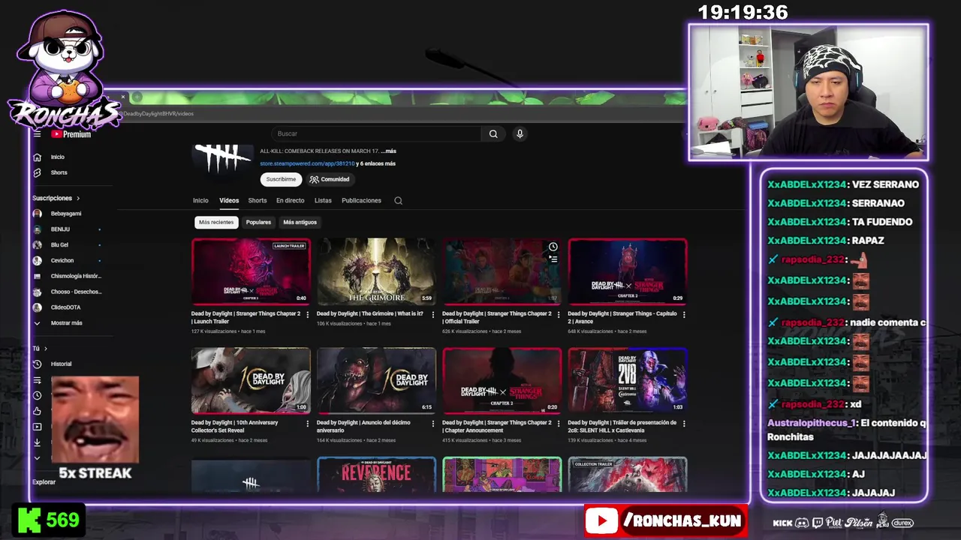This screenshot has width=961, height=540.
Task: Click the Suscribirme button
Action: pos(281,179)
